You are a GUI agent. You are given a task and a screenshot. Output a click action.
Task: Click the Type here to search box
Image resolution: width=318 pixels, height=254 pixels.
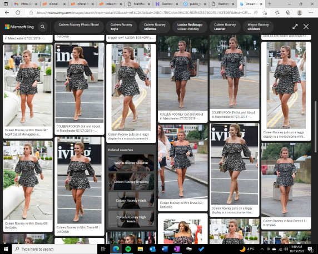click(x=54, y=249)
